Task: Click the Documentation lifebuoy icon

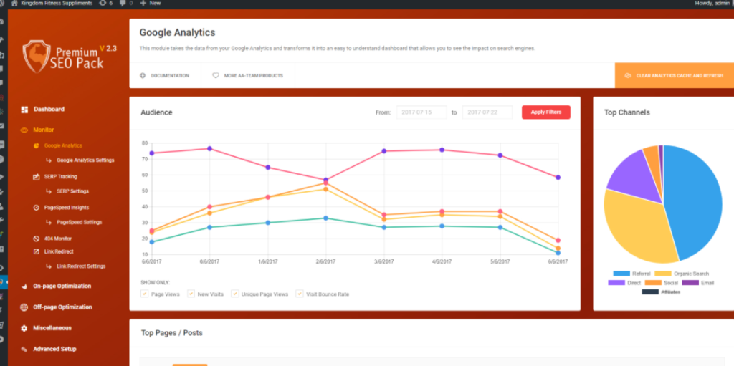Action: [x=143, y=75]
